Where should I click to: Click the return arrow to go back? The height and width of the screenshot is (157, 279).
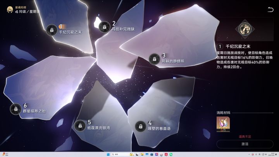click(x=270, y=10)
